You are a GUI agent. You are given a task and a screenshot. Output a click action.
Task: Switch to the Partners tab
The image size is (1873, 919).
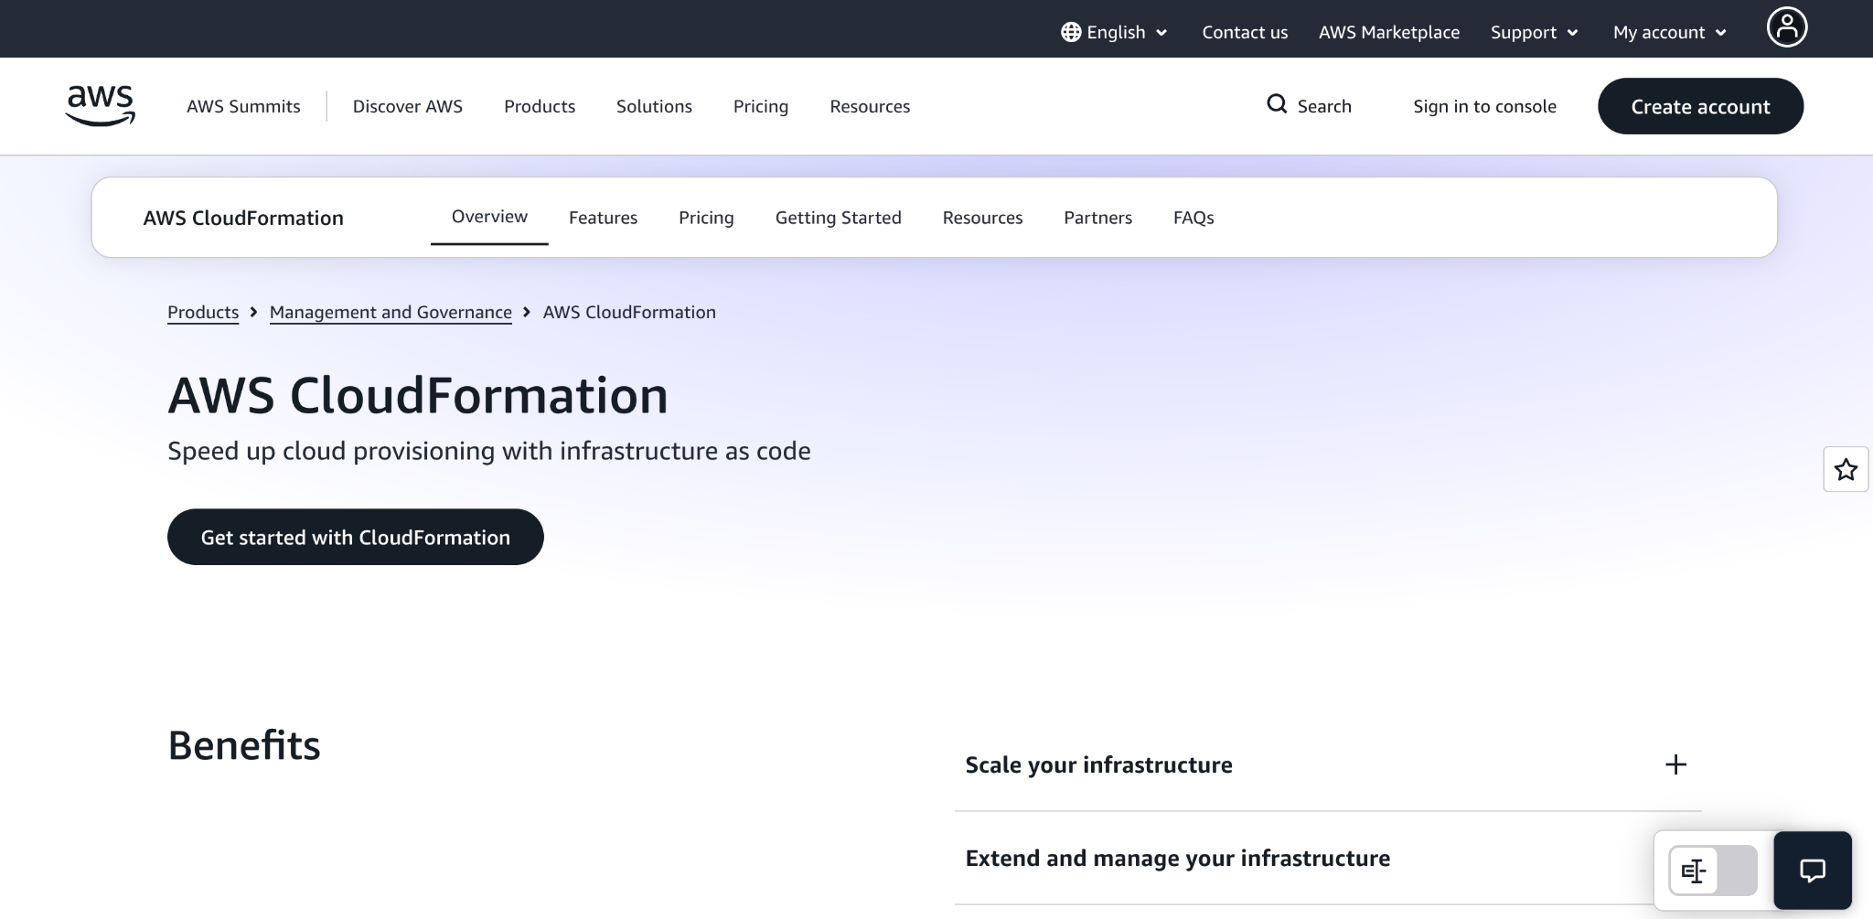coord(1098,218)
